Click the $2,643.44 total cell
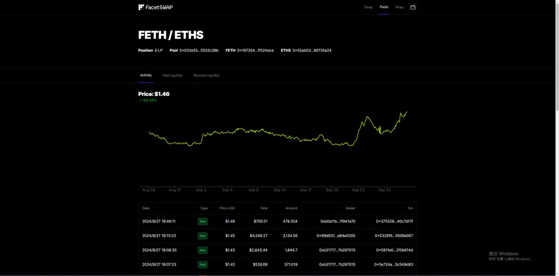The width and height of the screenshot is (559, 276). pos(259,250)
